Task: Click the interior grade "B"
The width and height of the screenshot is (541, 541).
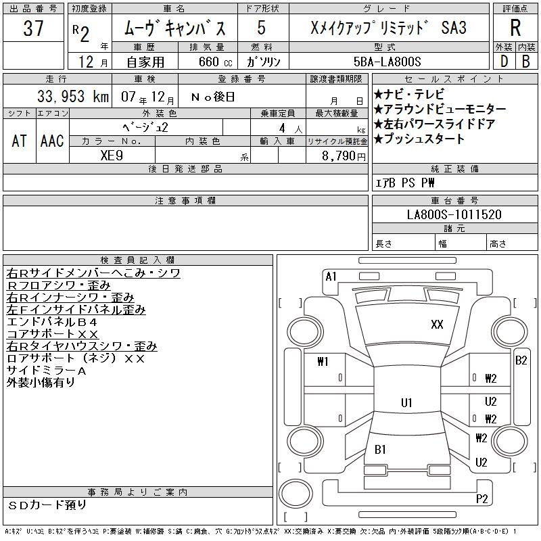Action: [526, 62]
